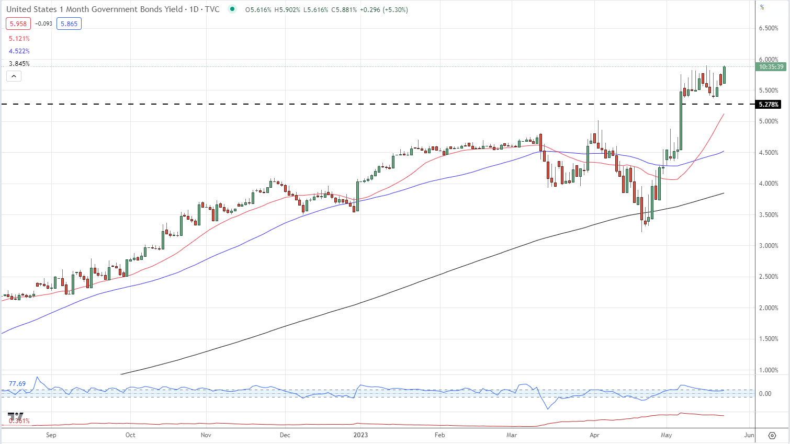Click the 0.361% indicator value

tap(19, 420)
